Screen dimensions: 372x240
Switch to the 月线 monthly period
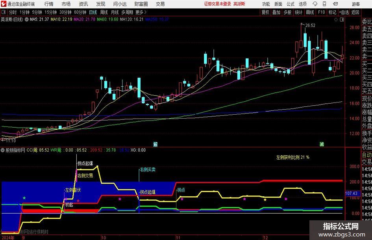[x=115, y=12]
